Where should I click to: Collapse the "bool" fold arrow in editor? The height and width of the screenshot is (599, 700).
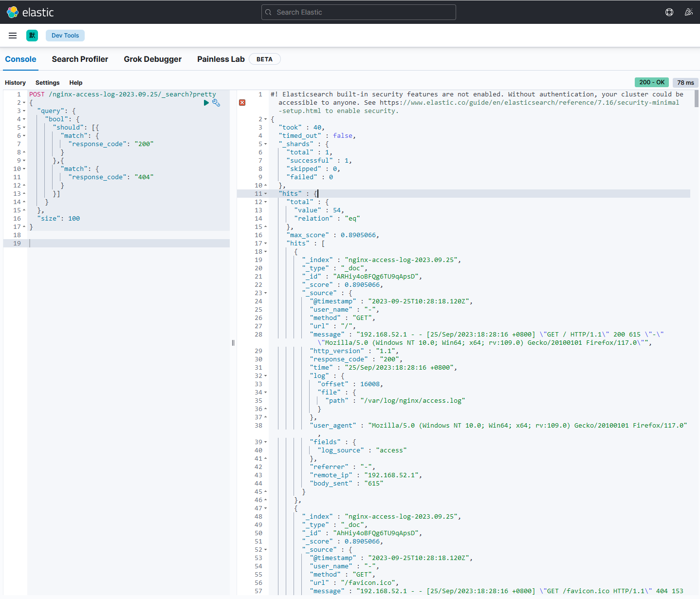[24, 119]
